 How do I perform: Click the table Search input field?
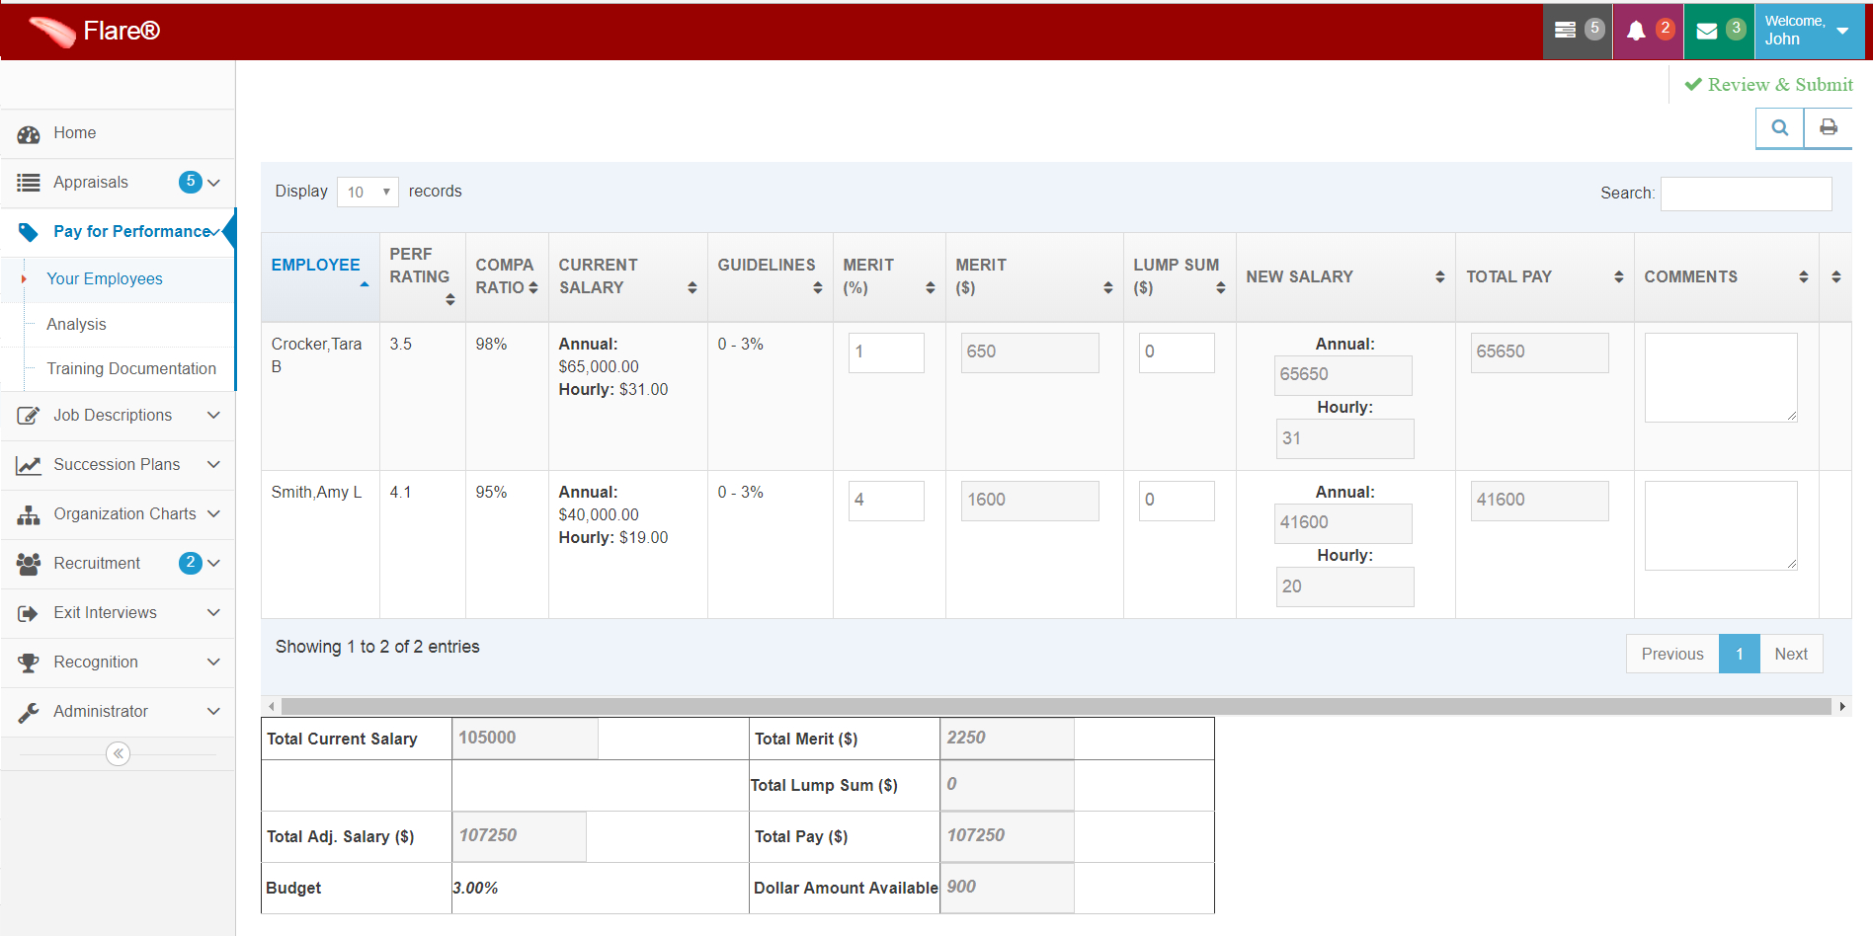1746,194
